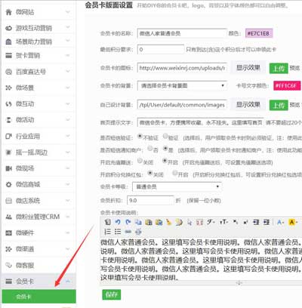Viewport: 302px width, 308px height.
Task: Select 不验证 for 是否短信验证
Action: coord(140,137)
